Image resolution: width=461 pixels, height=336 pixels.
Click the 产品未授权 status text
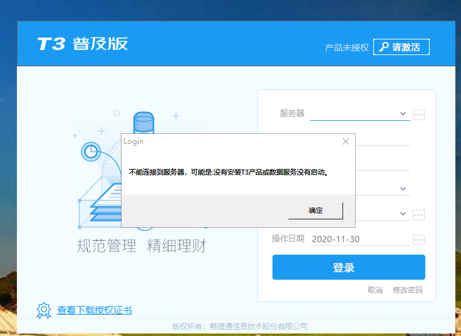(346, 48)
